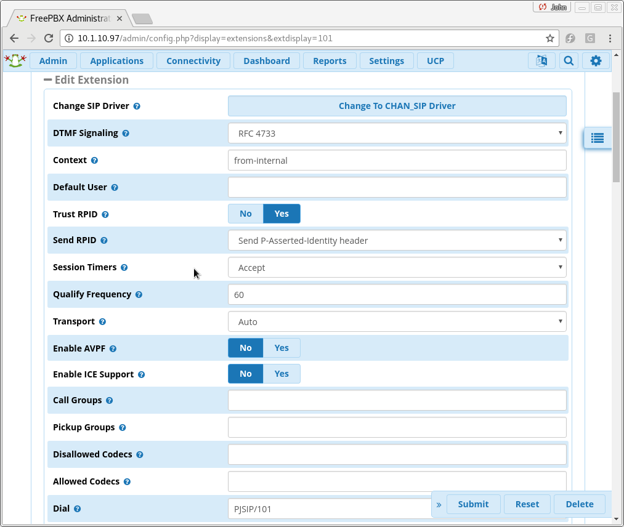Bookmark page with star icon
The width and height of the screenshot is (624, 527).
549,38
